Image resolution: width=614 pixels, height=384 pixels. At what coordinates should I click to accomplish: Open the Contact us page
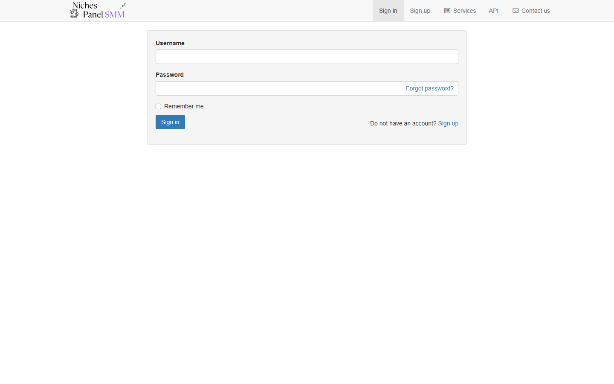click(x=535, y=11)
